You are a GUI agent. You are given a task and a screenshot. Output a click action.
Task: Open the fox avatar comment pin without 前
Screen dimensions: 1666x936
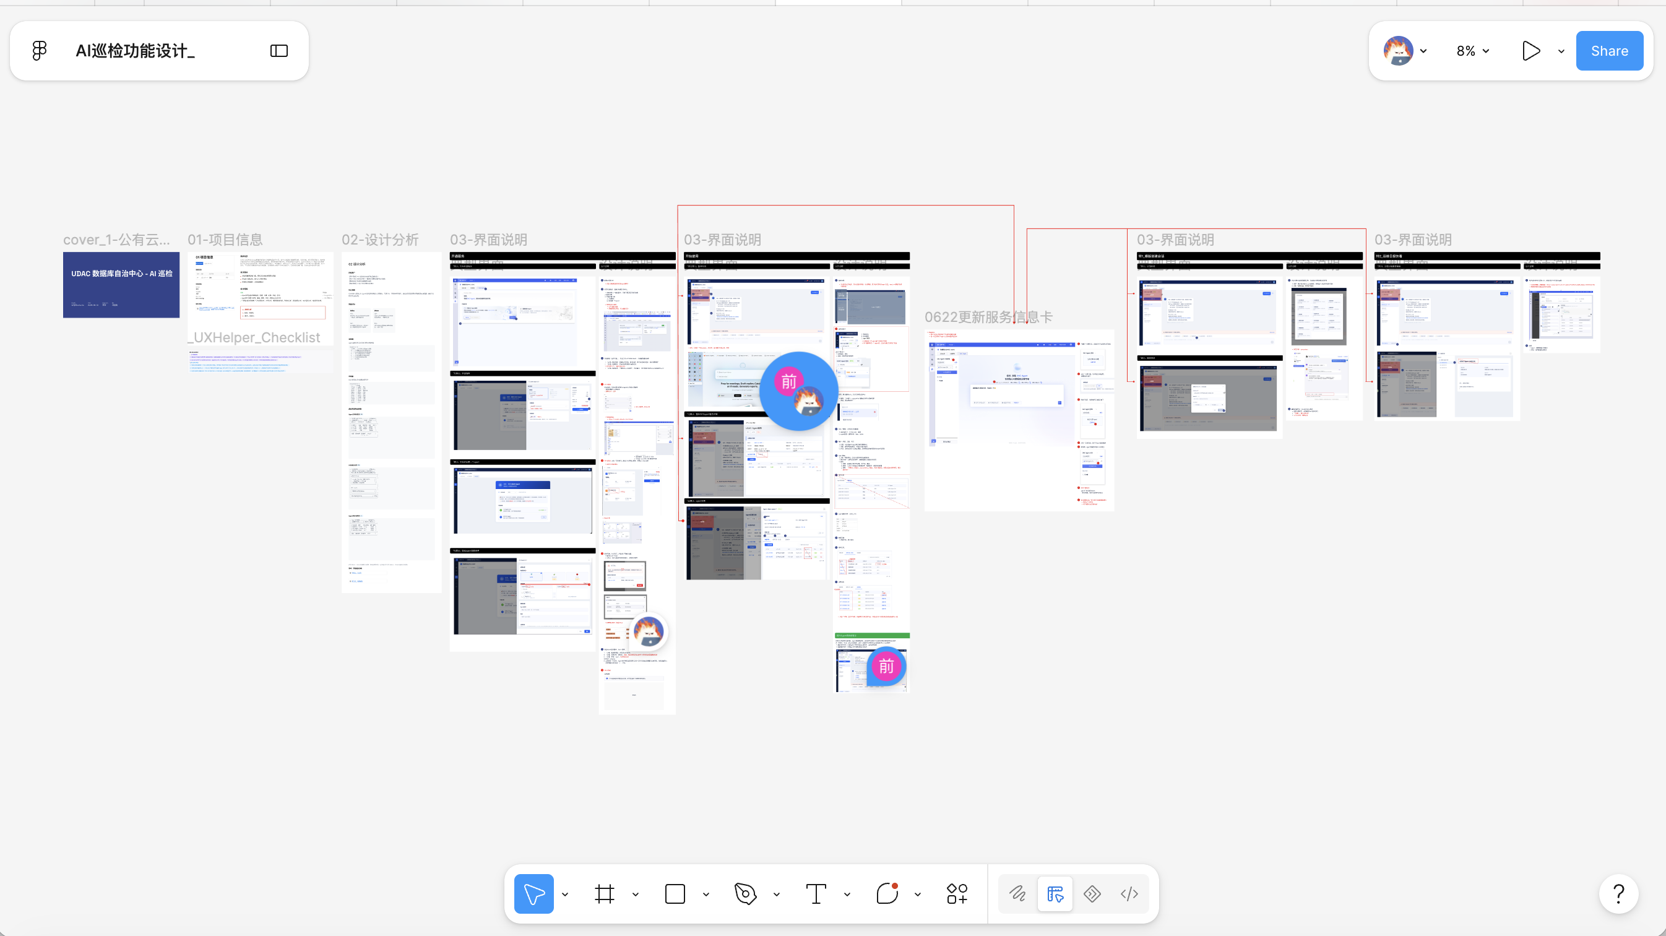coord(649,631)
